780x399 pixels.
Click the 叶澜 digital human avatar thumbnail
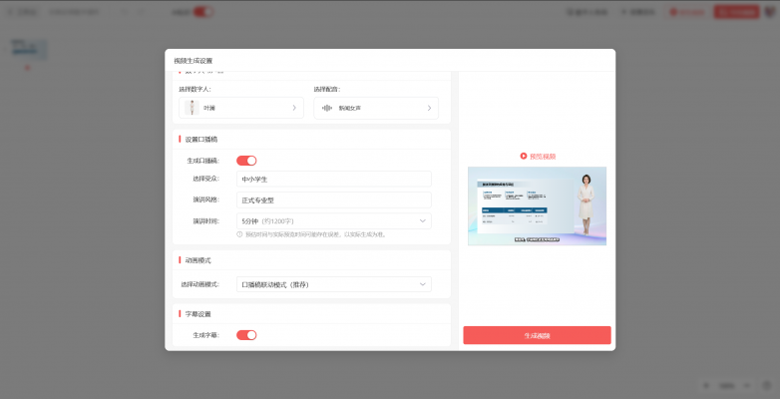(x=192, y=108)
